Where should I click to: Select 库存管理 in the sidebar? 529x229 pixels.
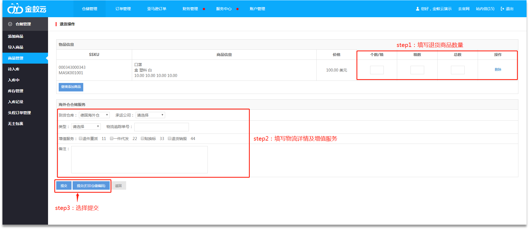(16, 91)
